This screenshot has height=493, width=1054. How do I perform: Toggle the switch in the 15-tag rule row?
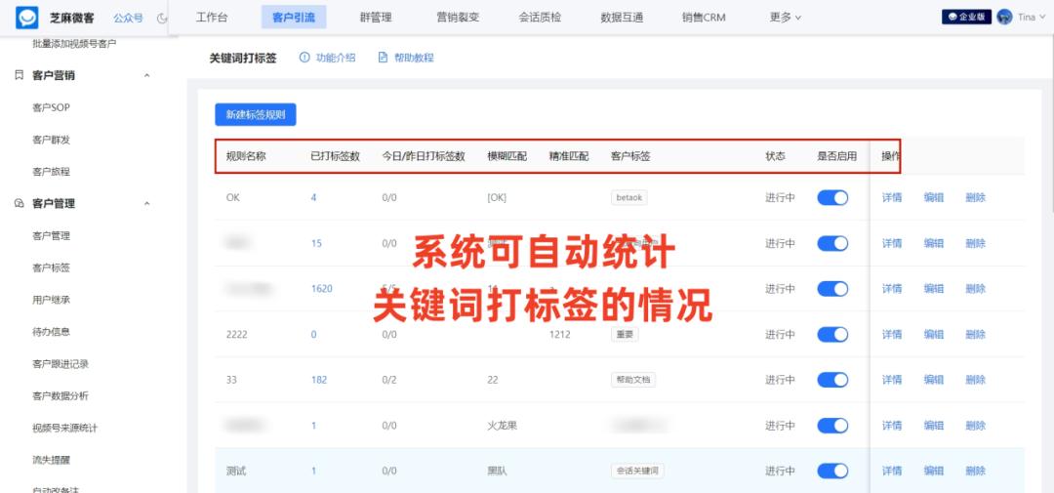coord(832,243)
